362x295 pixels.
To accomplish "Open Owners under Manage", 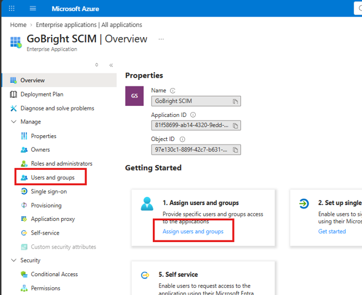I will [x=41, y=150].
